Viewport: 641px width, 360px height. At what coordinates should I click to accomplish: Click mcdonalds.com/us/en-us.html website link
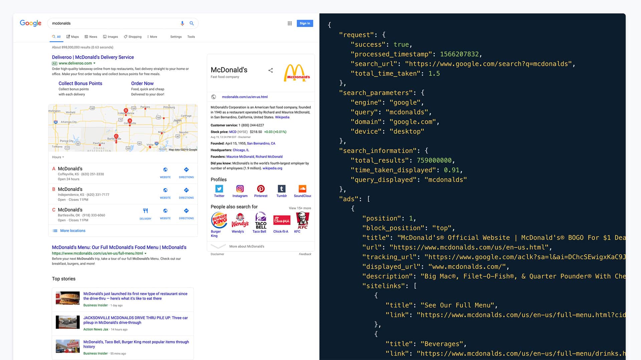(x=245, y=97)
